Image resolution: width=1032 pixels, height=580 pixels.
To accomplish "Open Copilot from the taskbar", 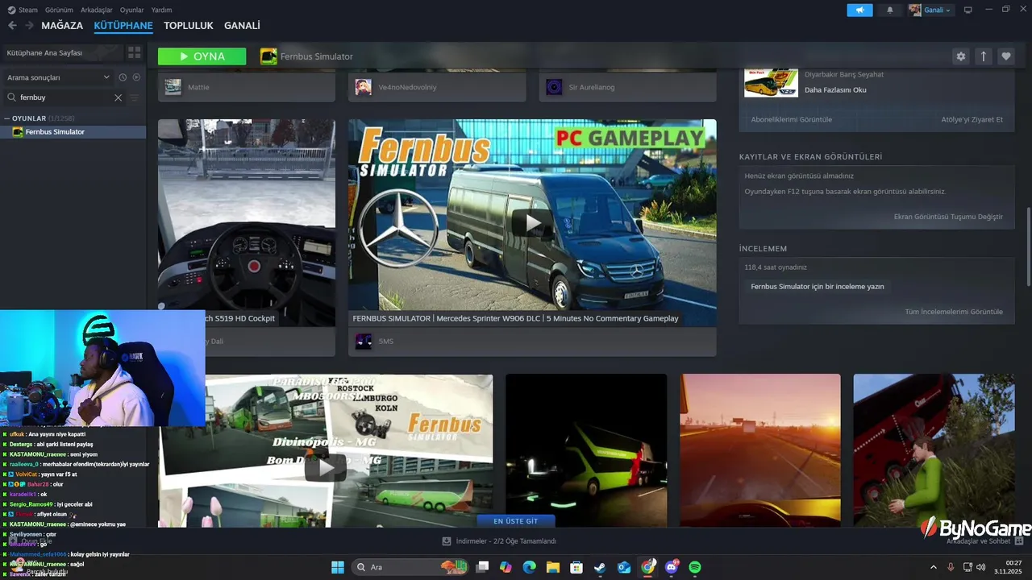I will point(506,567).
